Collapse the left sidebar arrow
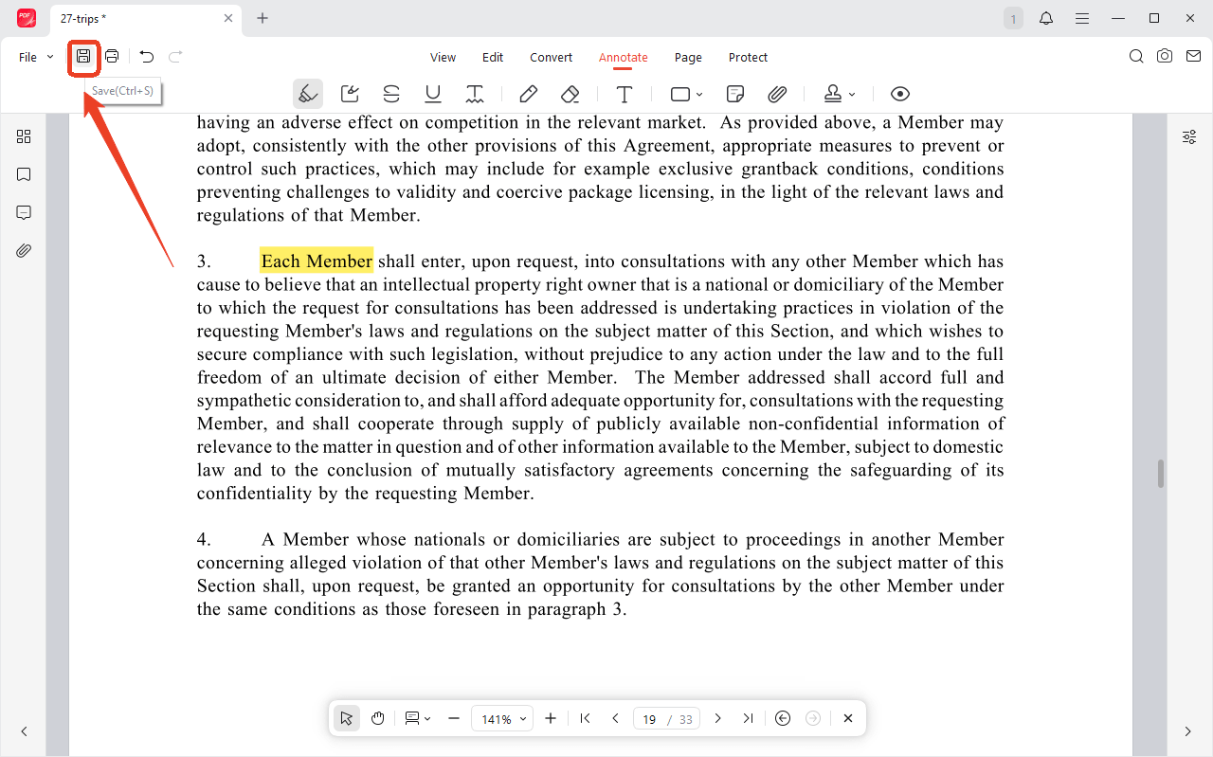Viewport: 1213px width, 757px height. [24, 731]
